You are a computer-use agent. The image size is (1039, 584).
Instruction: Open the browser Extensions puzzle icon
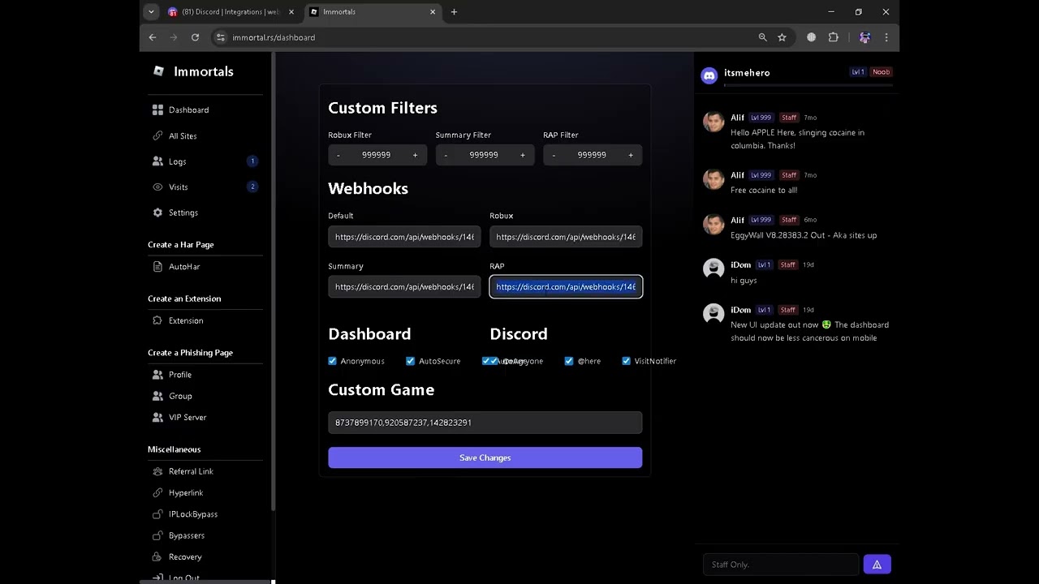click(833, 37)
